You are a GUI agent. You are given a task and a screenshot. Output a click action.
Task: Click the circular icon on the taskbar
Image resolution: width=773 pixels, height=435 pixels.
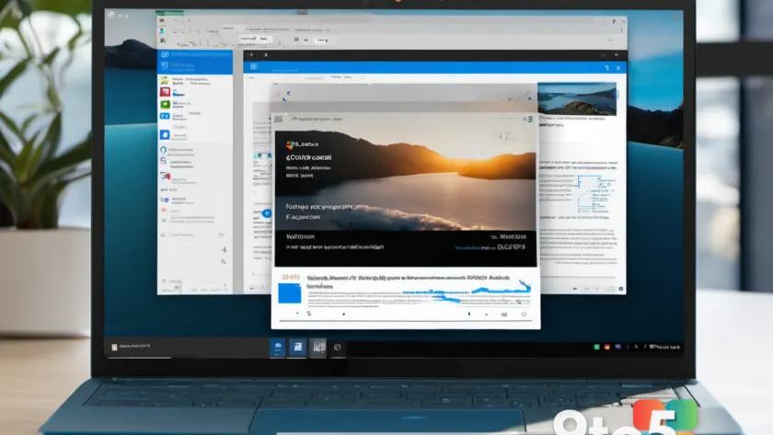coord(337,348)
